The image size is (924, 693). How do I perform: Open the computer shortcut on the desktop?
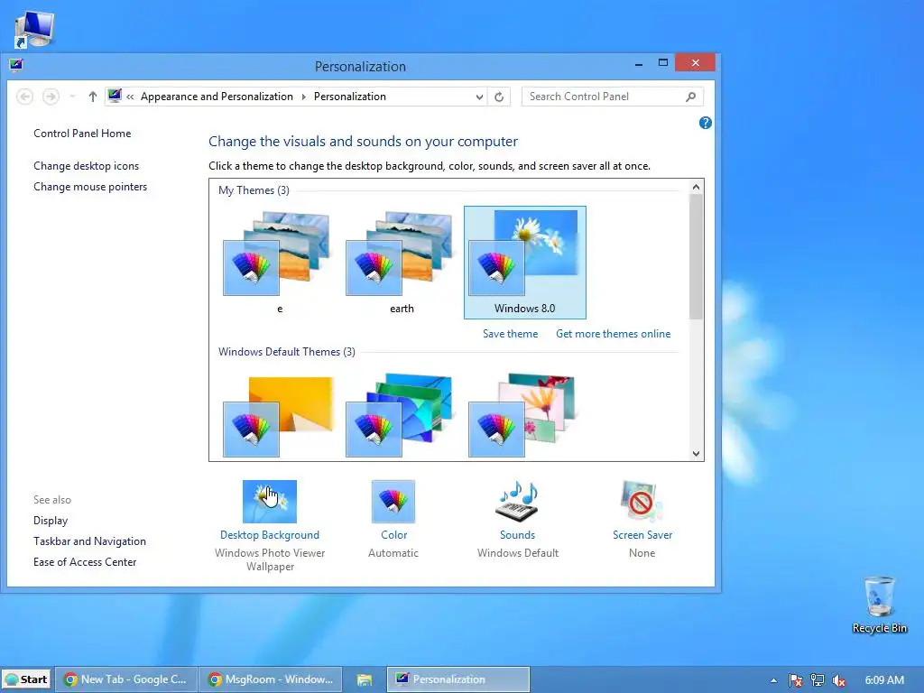[x=33, y=29]
